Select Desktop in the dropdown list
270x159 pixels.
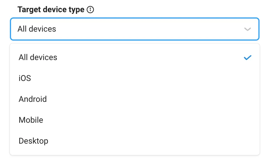[135, 141]
